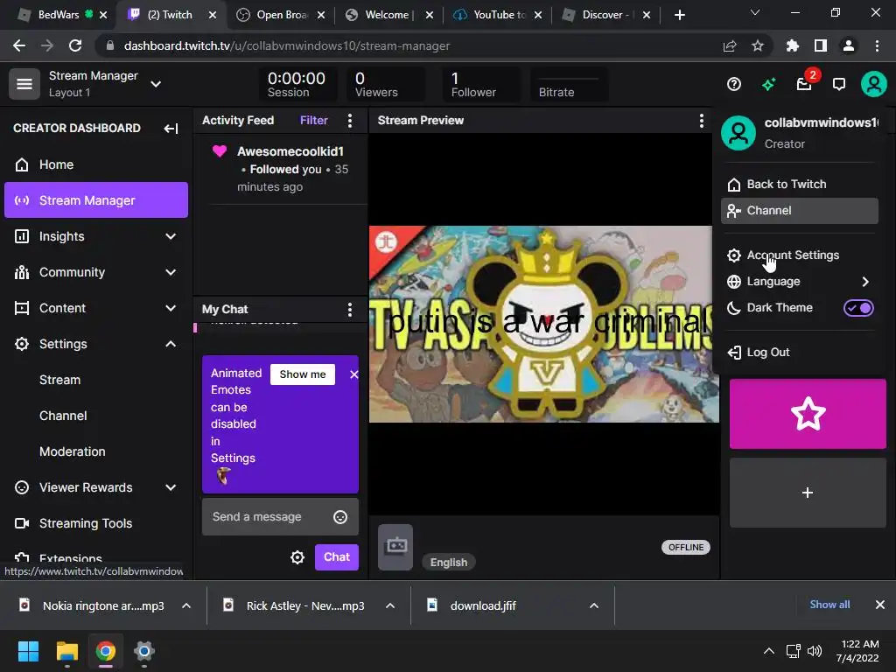Viewport: 896px width, 672px height.
Task: Open options for Nokia ringtone download
Action: pos(186,605)
